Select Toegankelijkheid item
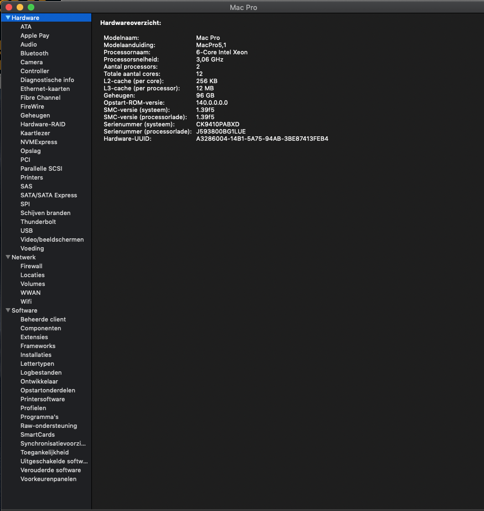The width and height of the screenshot is (484, 511). point(44,452)
